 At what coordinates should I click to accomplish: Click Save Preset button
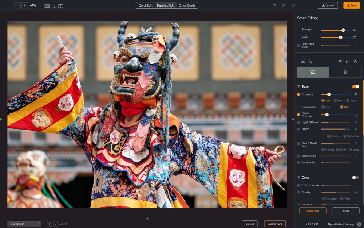pos(313,211)
